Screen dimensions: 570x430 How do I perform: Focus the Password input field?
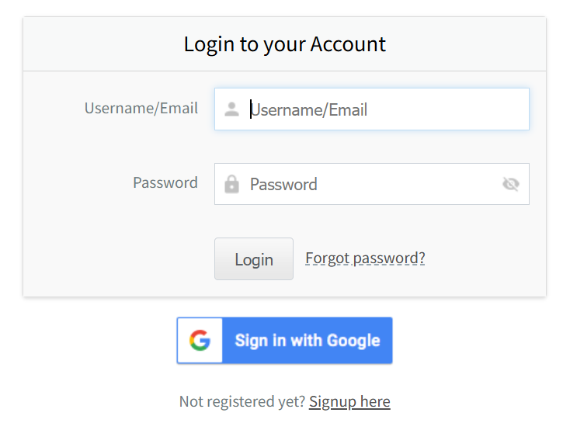(x=372, y=184)
